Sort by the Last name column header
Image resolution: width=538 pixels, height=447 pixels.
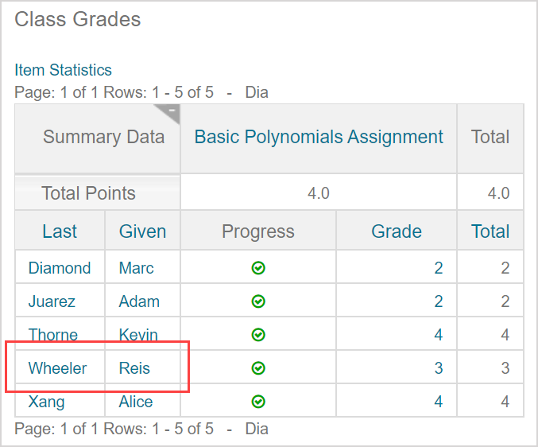(60, 231)
